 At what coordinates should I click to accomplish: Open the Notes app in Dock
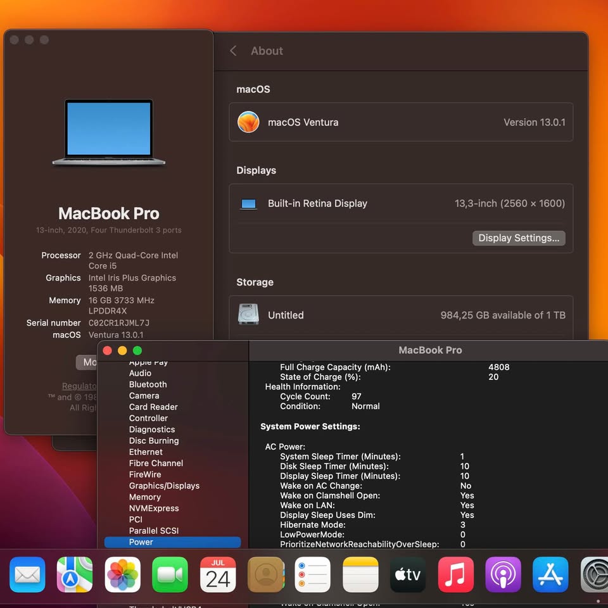pyautogui.click(x=360, y=574)
